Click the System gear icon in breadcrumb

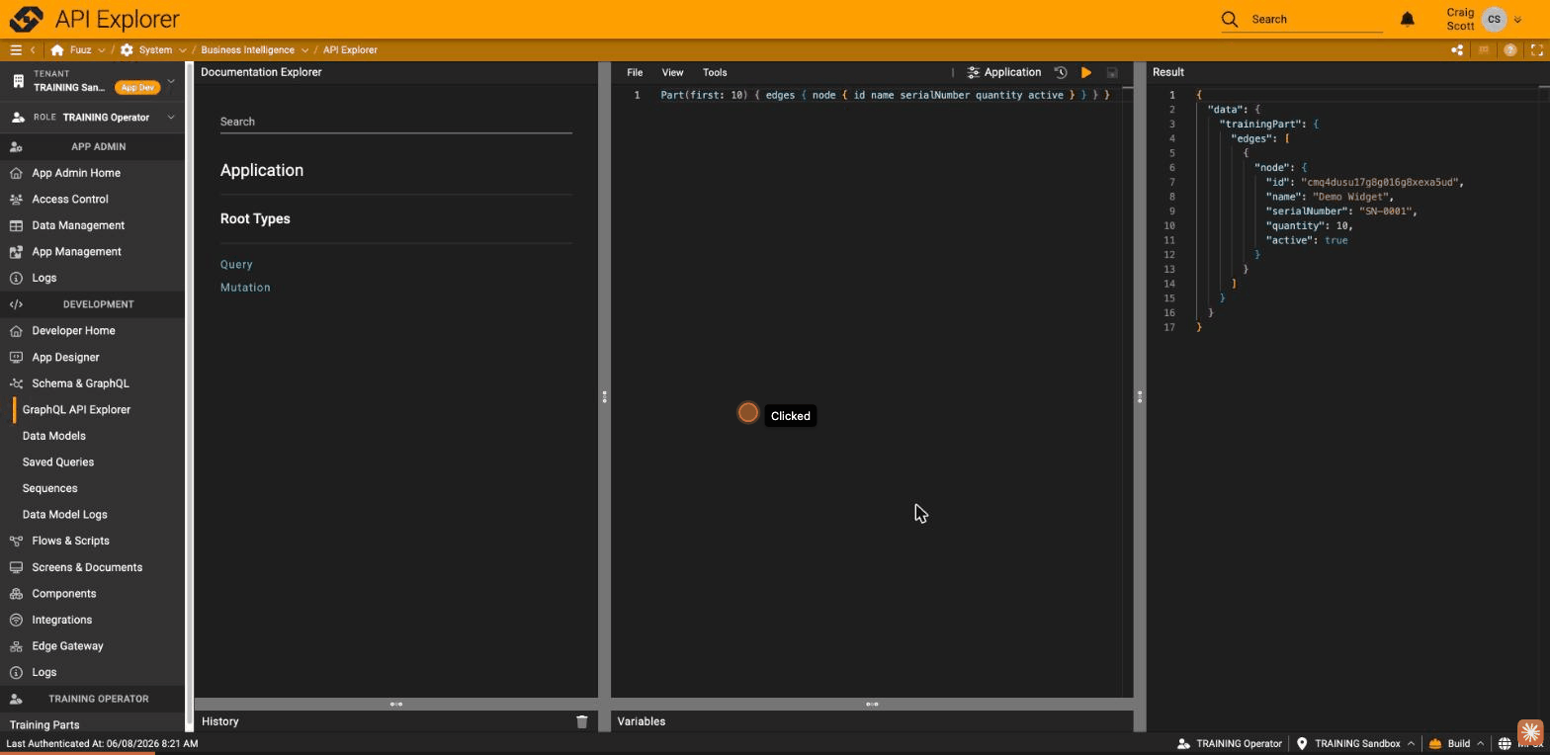[127, 49]
